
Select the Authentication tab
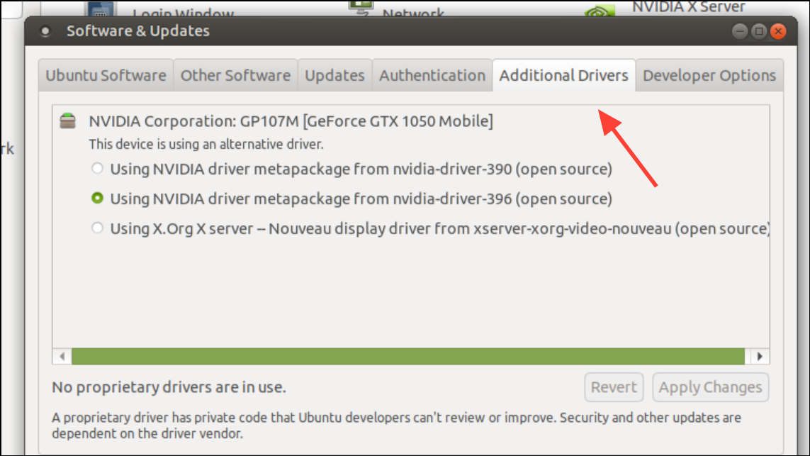(432, 75)
